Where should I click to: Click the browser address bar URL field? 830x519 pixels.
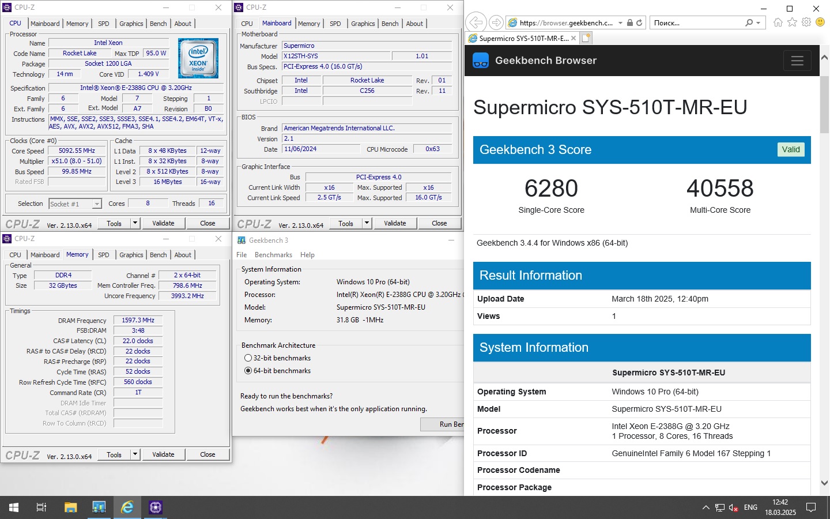pos(565,22)
